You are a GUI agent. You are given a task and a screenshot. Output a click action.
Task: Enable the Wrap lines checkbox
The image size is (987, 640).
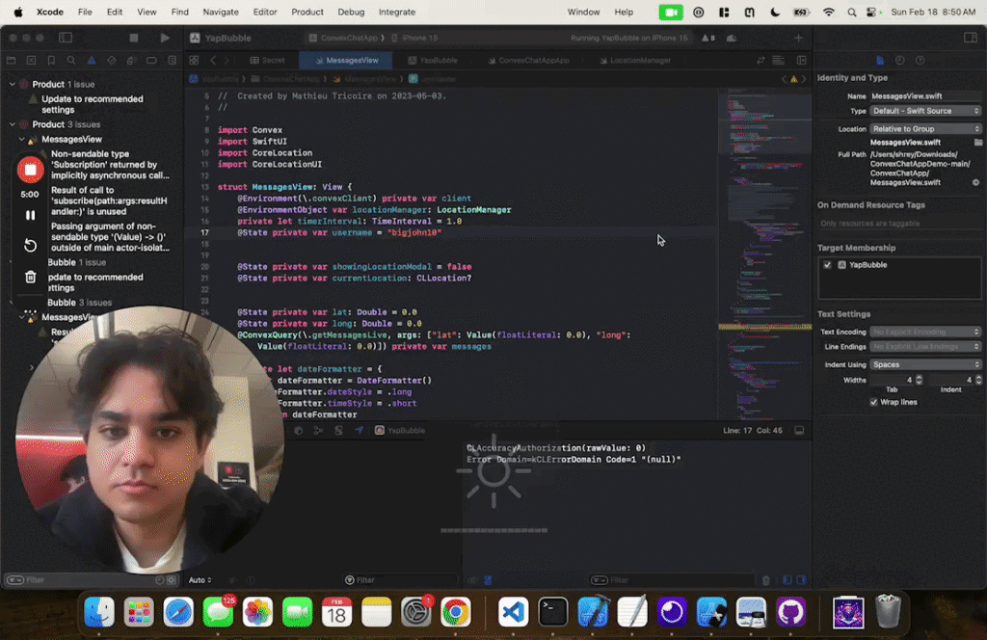874,402
